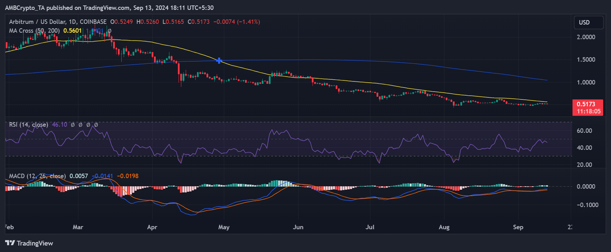Click the 60.00 RSI scale label
Image resolution: width=611 pixels, height=252 pixels.
pyautogui.click(x=584, y=131)
